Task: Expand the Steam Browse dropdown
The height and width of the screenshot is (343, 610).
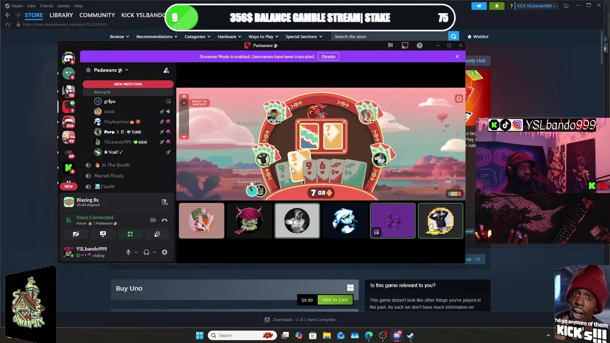Action: pos(119,37)
